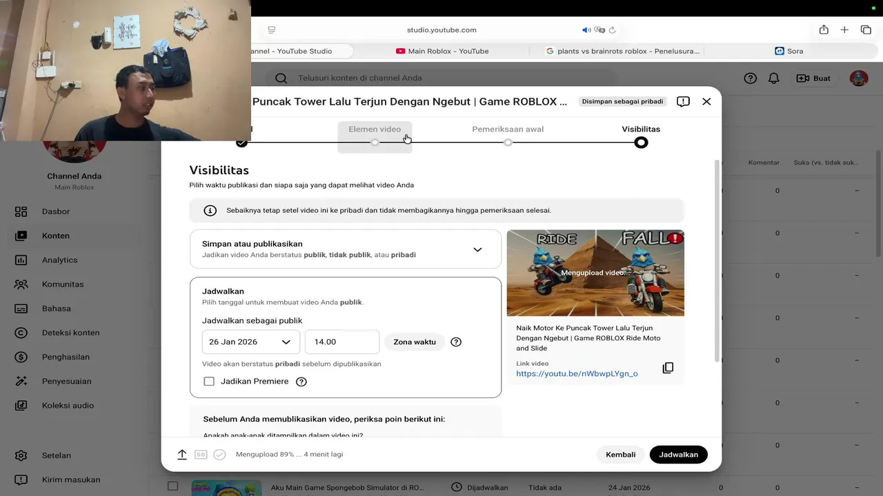Click the Buat create button
This screenshot has width=883, height=496.
[x=813, y=79]
